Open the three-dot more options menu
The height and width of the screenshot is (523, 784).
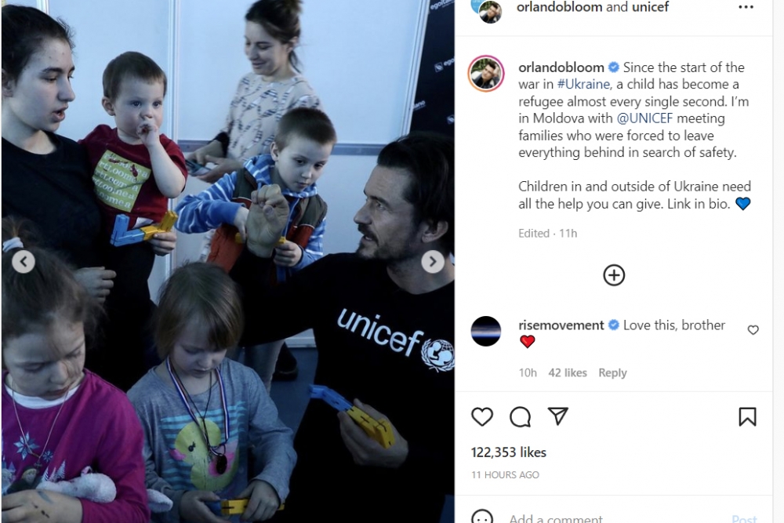coord(746,8)
